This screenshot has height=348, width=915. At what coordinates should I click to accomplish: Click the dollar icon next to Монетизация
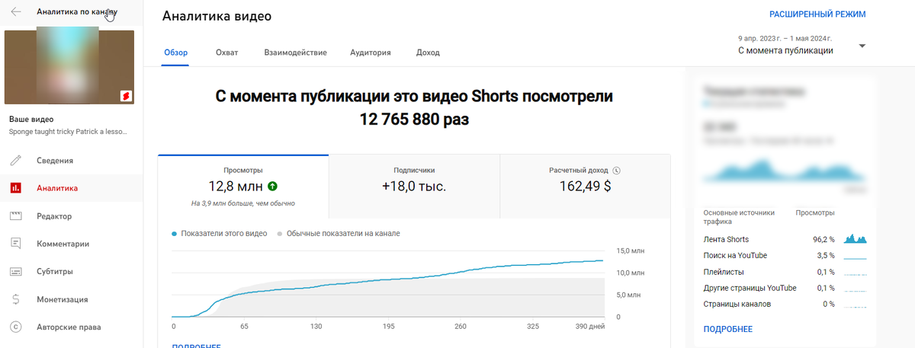16,299
